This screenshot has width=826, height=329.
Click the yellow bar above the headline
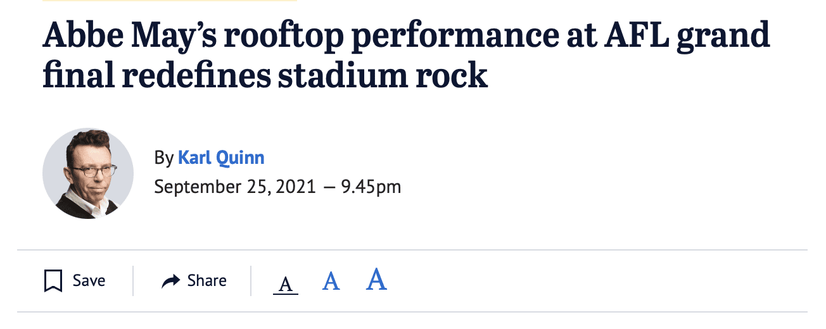(x=170, y=1)
